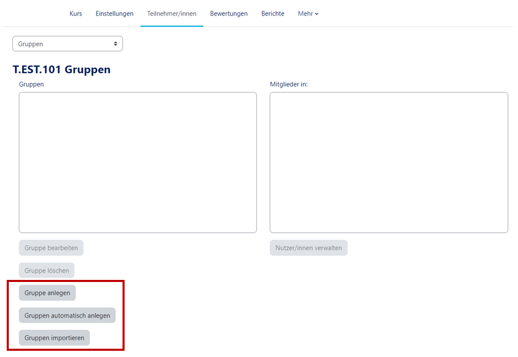Open the Berichte tab
Screen dimensions: 518x357
(x=272, y=13)
